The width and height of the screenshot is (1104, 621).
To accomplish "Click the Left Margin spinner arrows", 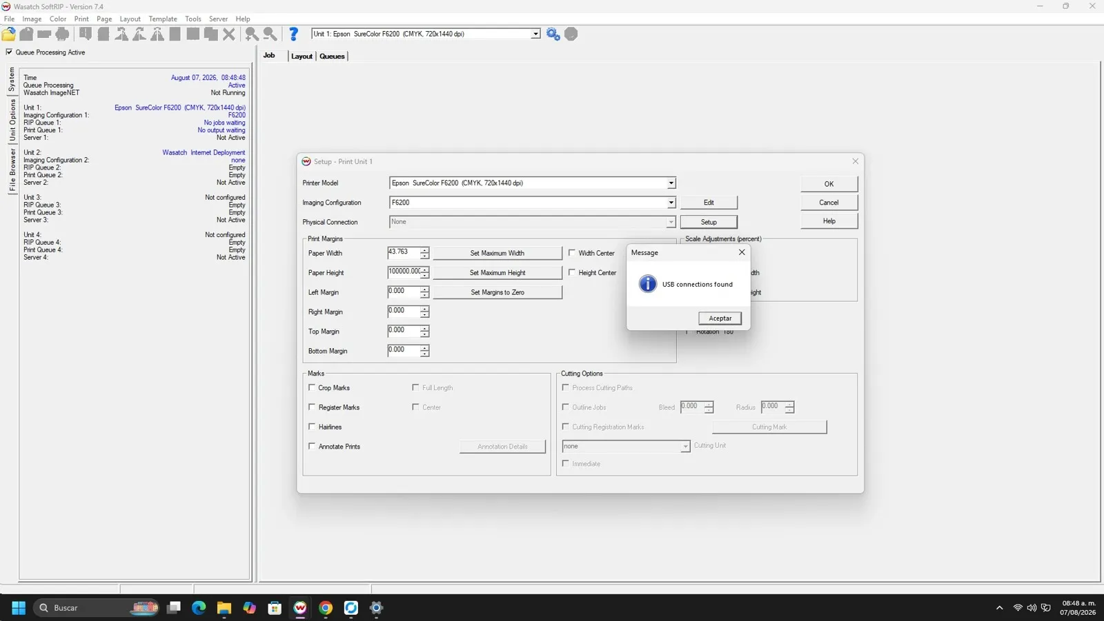I will 424,292.
